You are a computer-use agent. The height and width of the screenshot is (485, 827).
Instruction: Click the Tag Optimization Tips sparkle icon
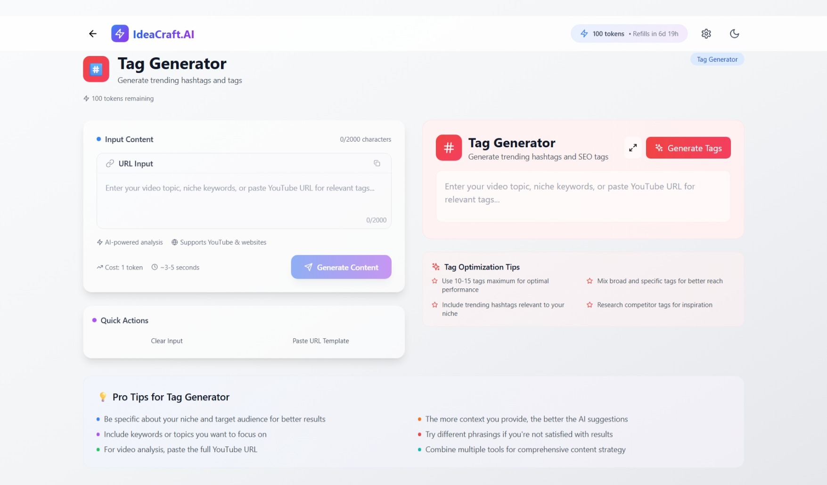[x=436, y=267]
